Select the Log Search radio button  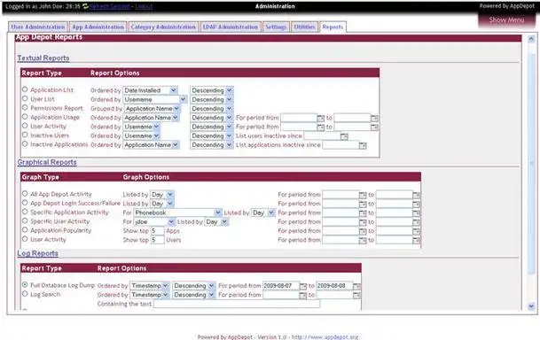pos(25,294)
